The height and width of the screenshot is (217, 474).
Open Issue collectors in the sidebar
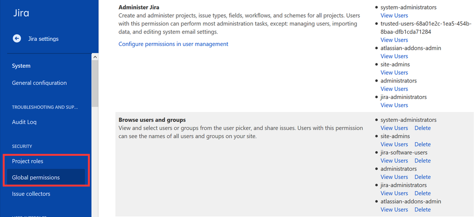pos(31,194)
